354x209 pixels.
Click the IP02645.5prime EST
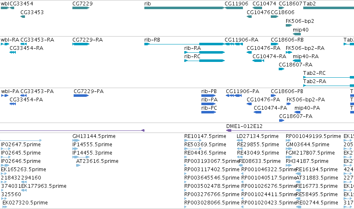[x=6, y=157]
